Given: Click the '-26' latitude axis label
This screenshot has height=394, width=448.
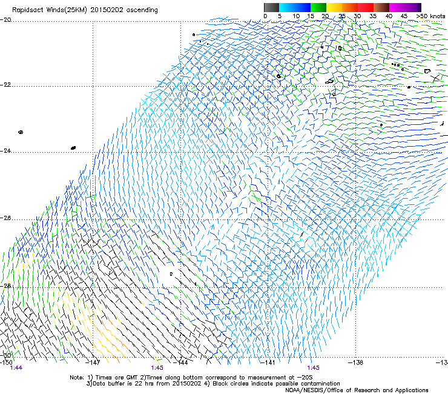Looking at the screenshot, I should coord(5,218).
